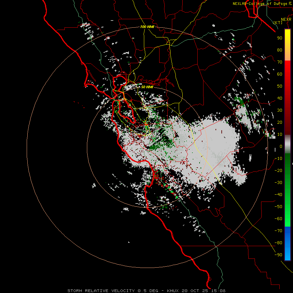Click the Storm Relative Velocity caption text
The height and width of the screenshot is (293, 293).
coord(146,291)
